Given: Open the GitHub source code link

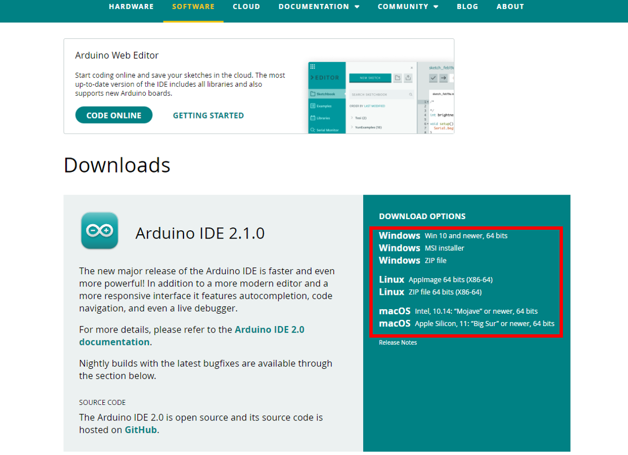Looking at the screenshot, I should click(141, 430).
